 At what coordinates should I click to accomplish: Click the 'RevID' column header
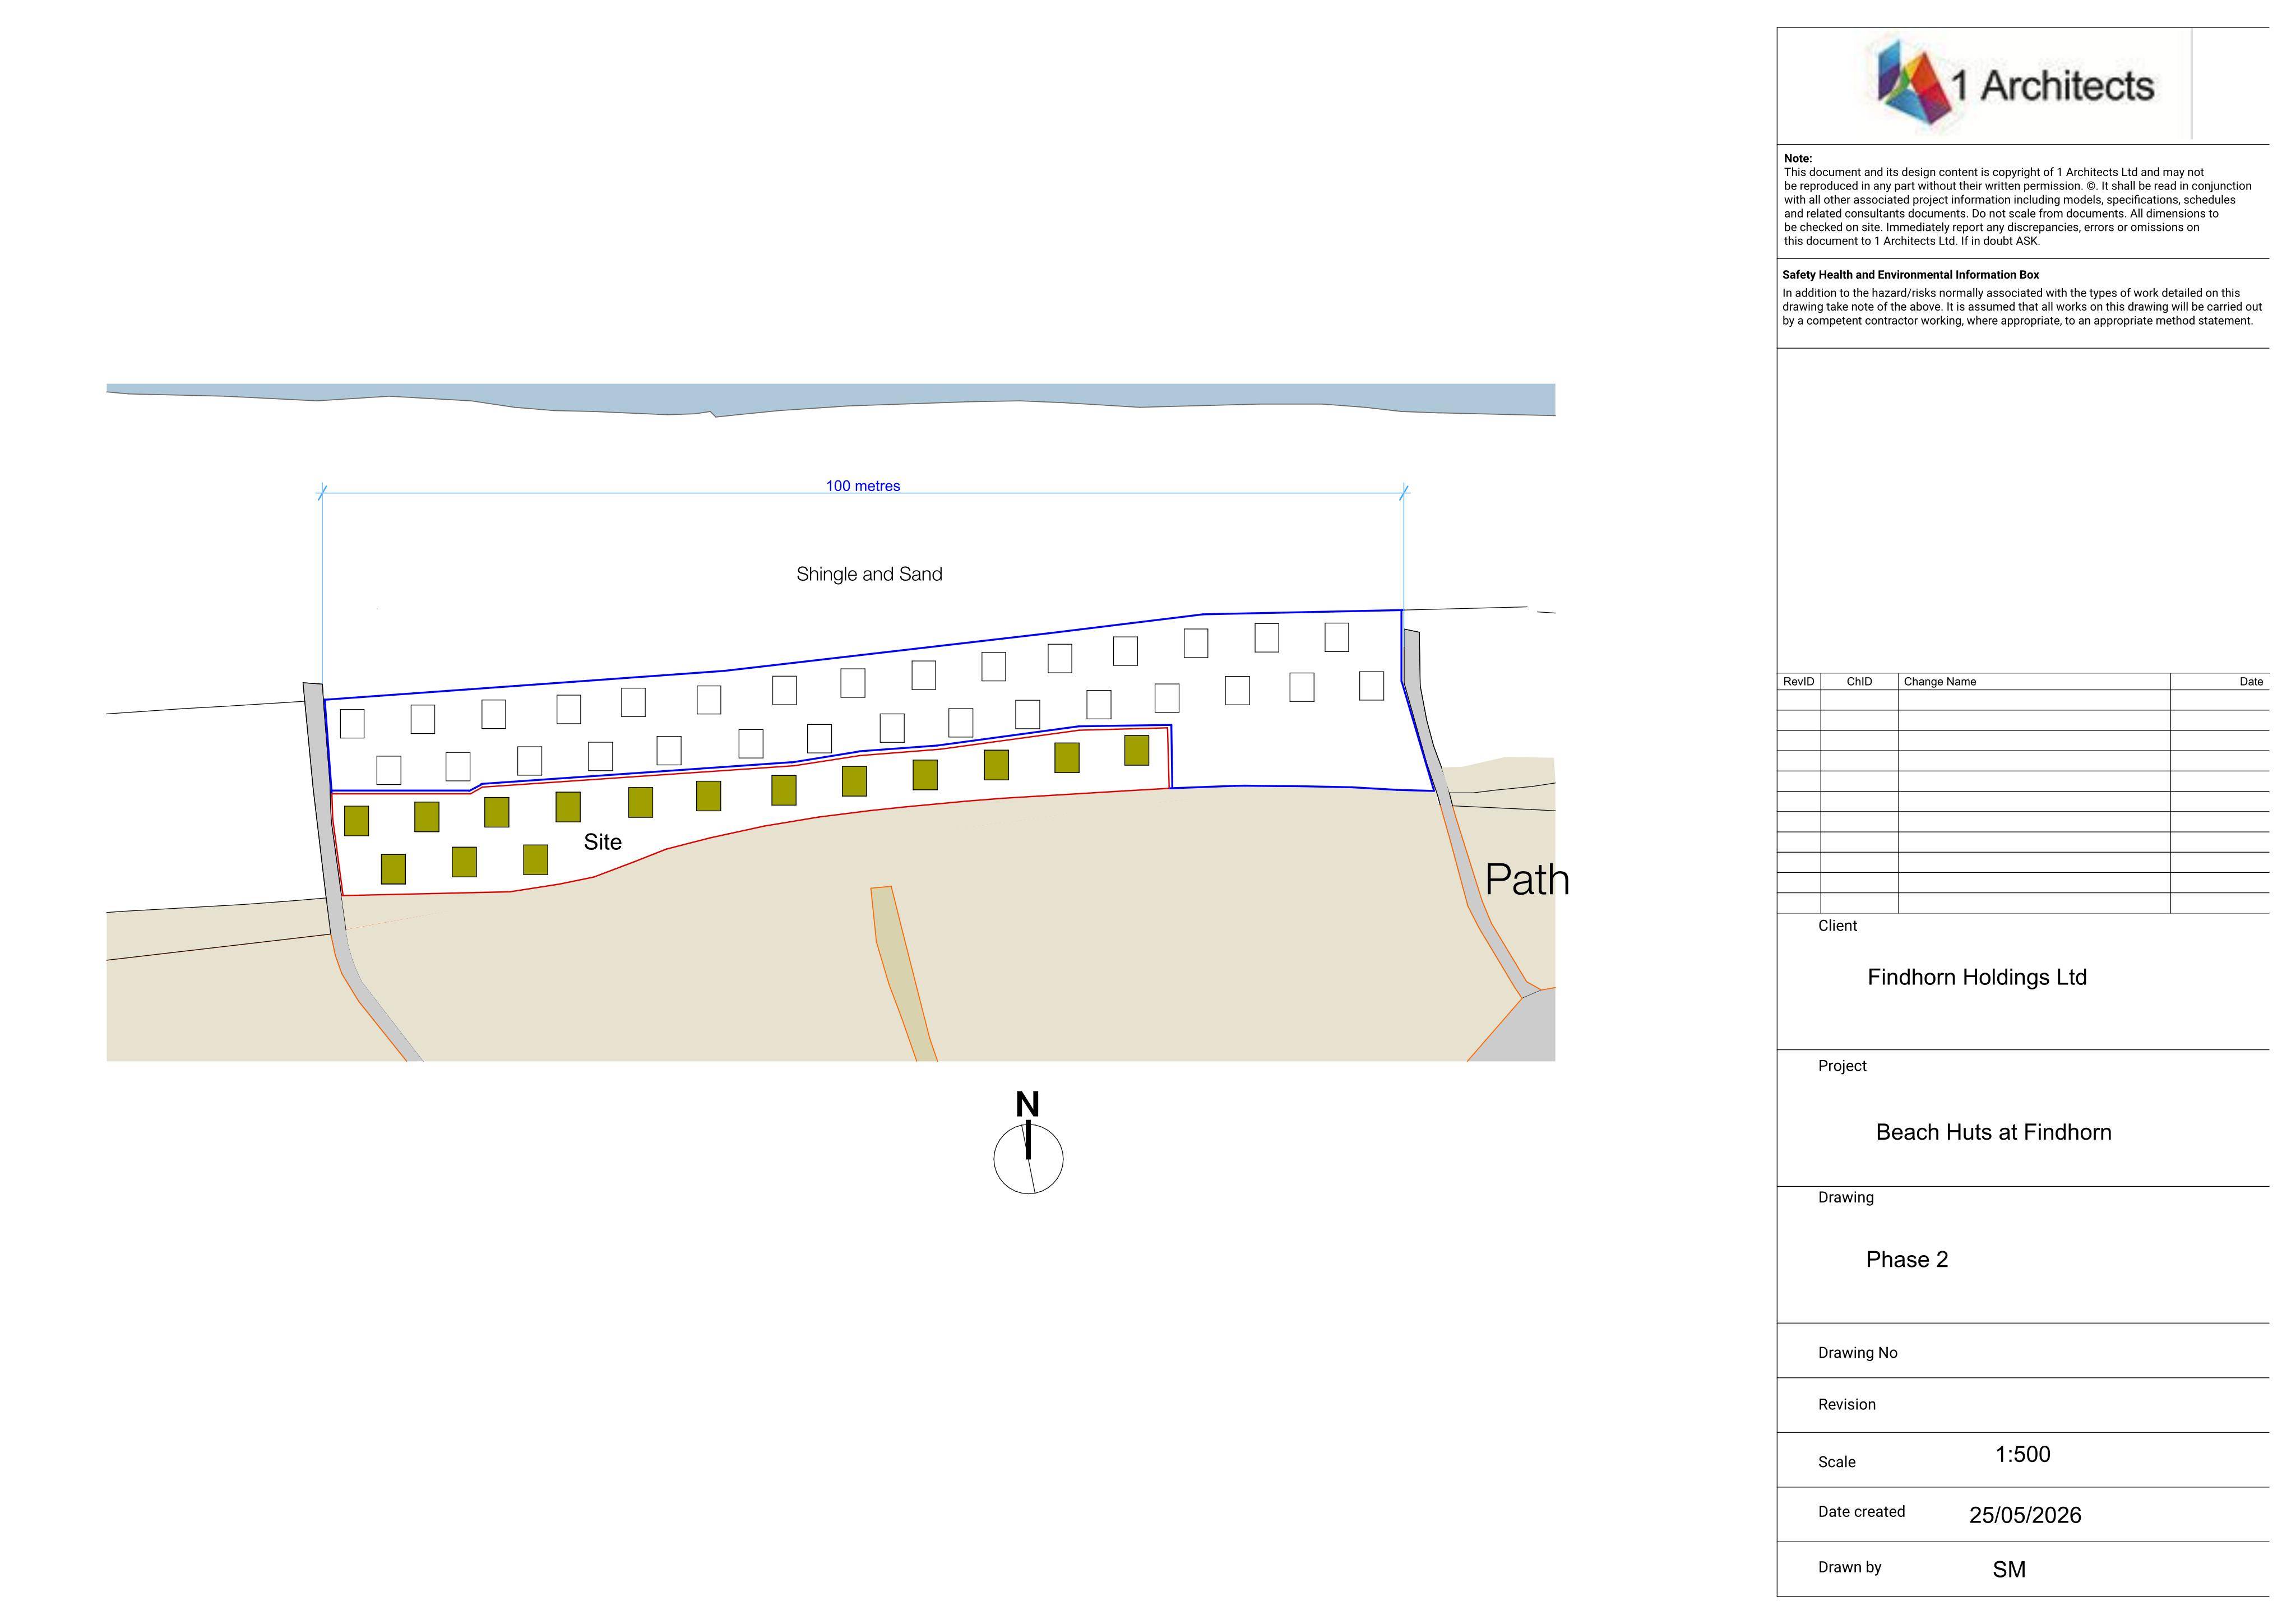(x=1798, y=682)
